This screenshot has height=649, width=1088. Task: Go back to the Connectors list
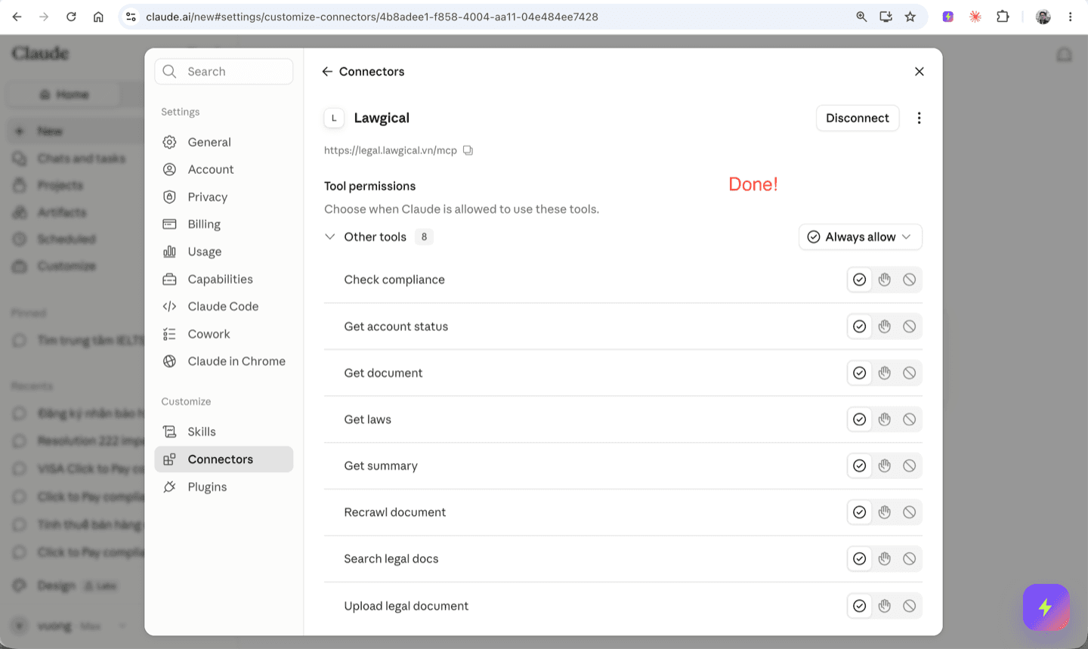tap(327, 72)
